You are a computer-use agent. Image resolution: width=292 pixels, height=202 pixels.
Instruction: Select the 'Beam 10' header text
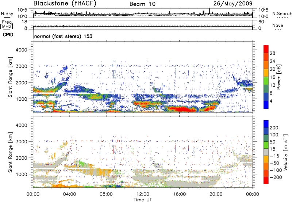[142, 4]
